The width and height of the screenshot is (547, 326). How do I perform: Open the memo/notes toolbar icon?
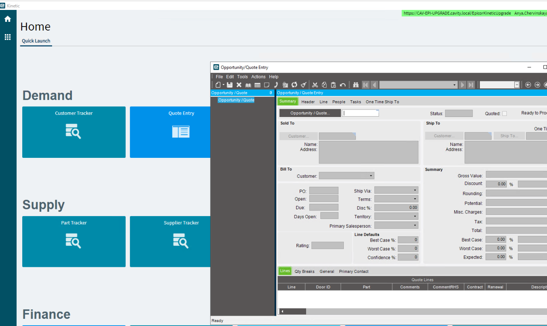click(x=266, y=84)
